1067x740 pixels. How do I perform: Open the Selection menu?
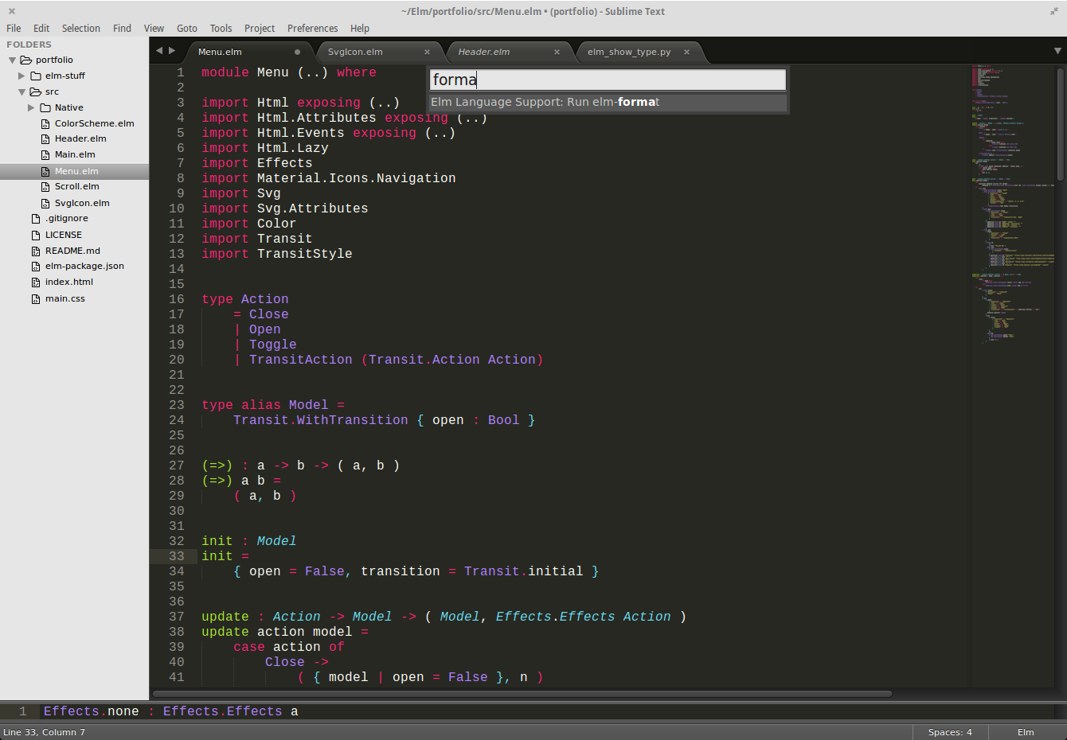81,28
